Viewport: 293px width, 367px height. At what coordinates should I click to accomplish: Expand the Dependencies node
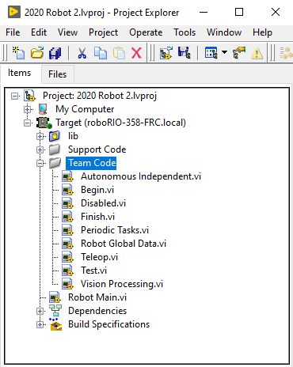[x=40, y=311]
